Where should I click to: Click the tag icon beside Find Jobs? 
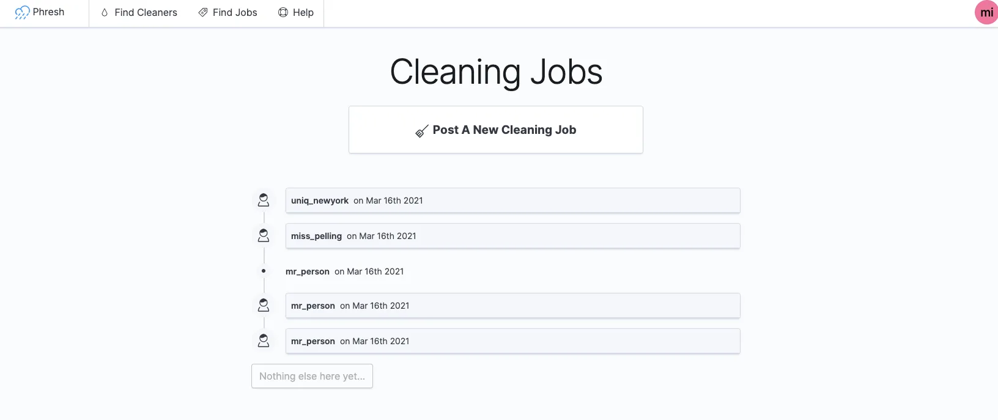203,12
